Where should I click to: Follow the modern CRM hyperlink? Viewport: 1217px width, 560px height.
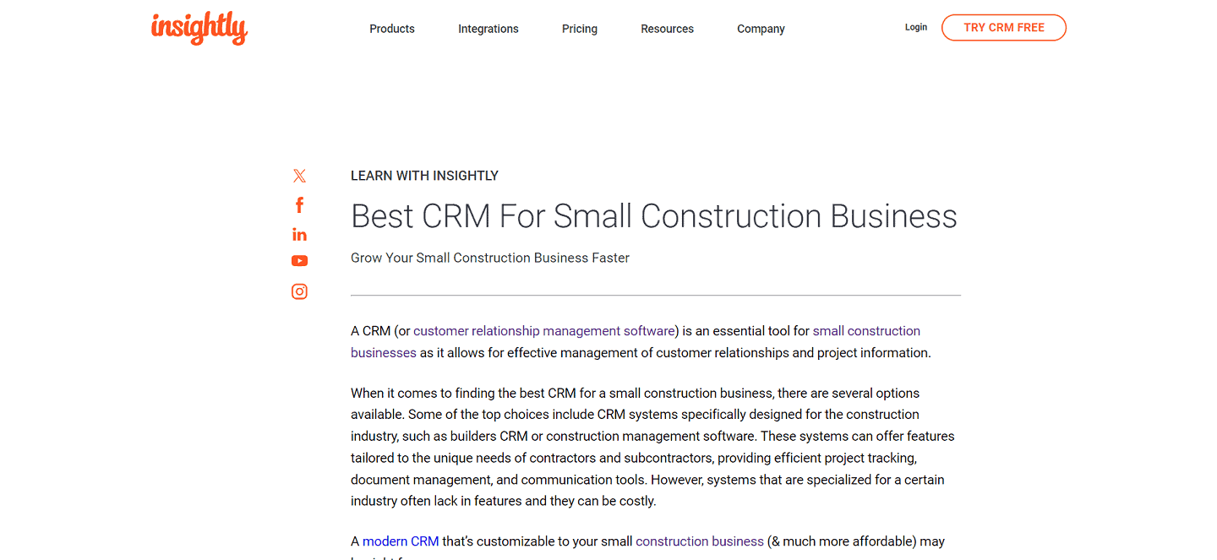(x=400, y=541)
